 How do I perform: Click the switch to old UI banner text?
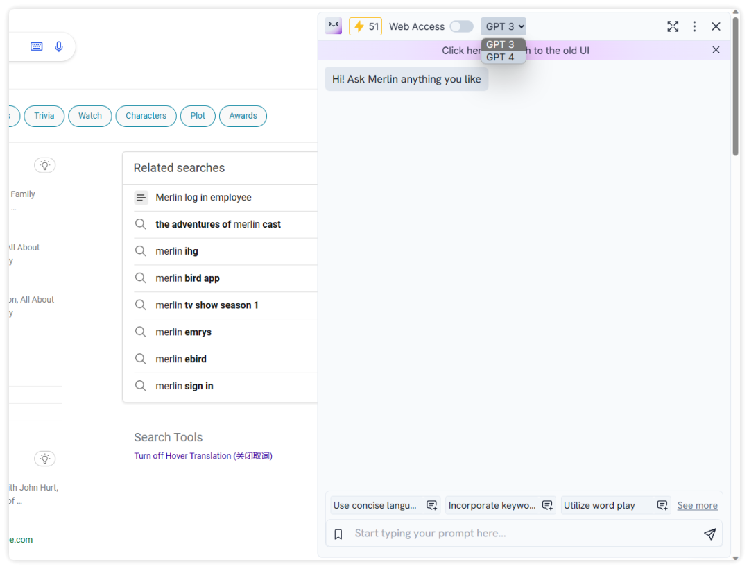point(515,51)
